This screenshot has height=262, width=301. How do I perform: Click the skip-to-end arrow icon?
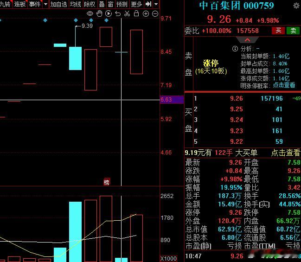[148, 4]
